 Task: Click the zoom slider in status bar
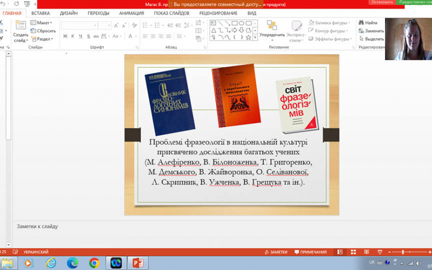click(x=404, y=252)
